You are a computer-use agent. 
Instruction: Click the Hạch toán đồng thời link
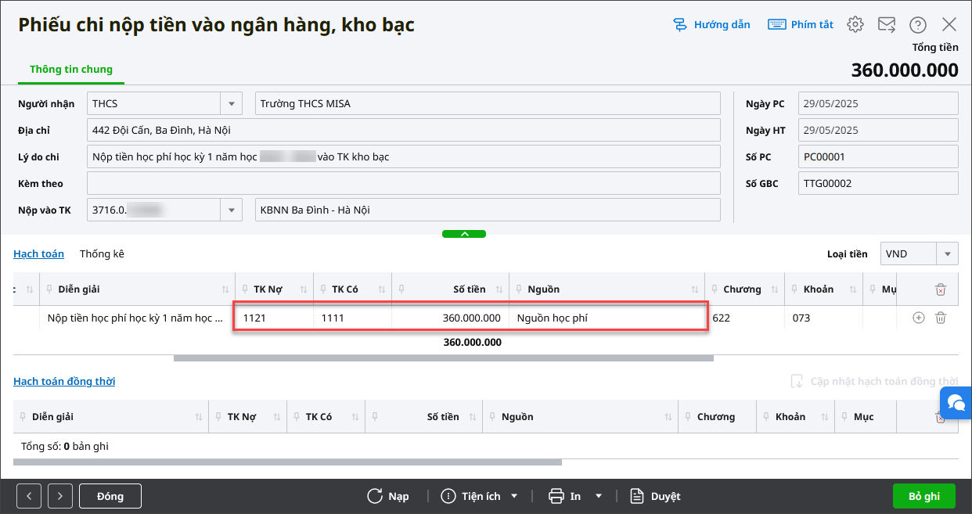coord(64,382)
